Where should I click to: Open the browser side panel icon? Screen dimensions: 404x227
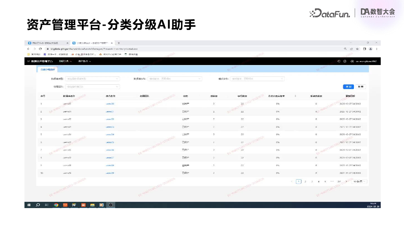pos(365,49)
